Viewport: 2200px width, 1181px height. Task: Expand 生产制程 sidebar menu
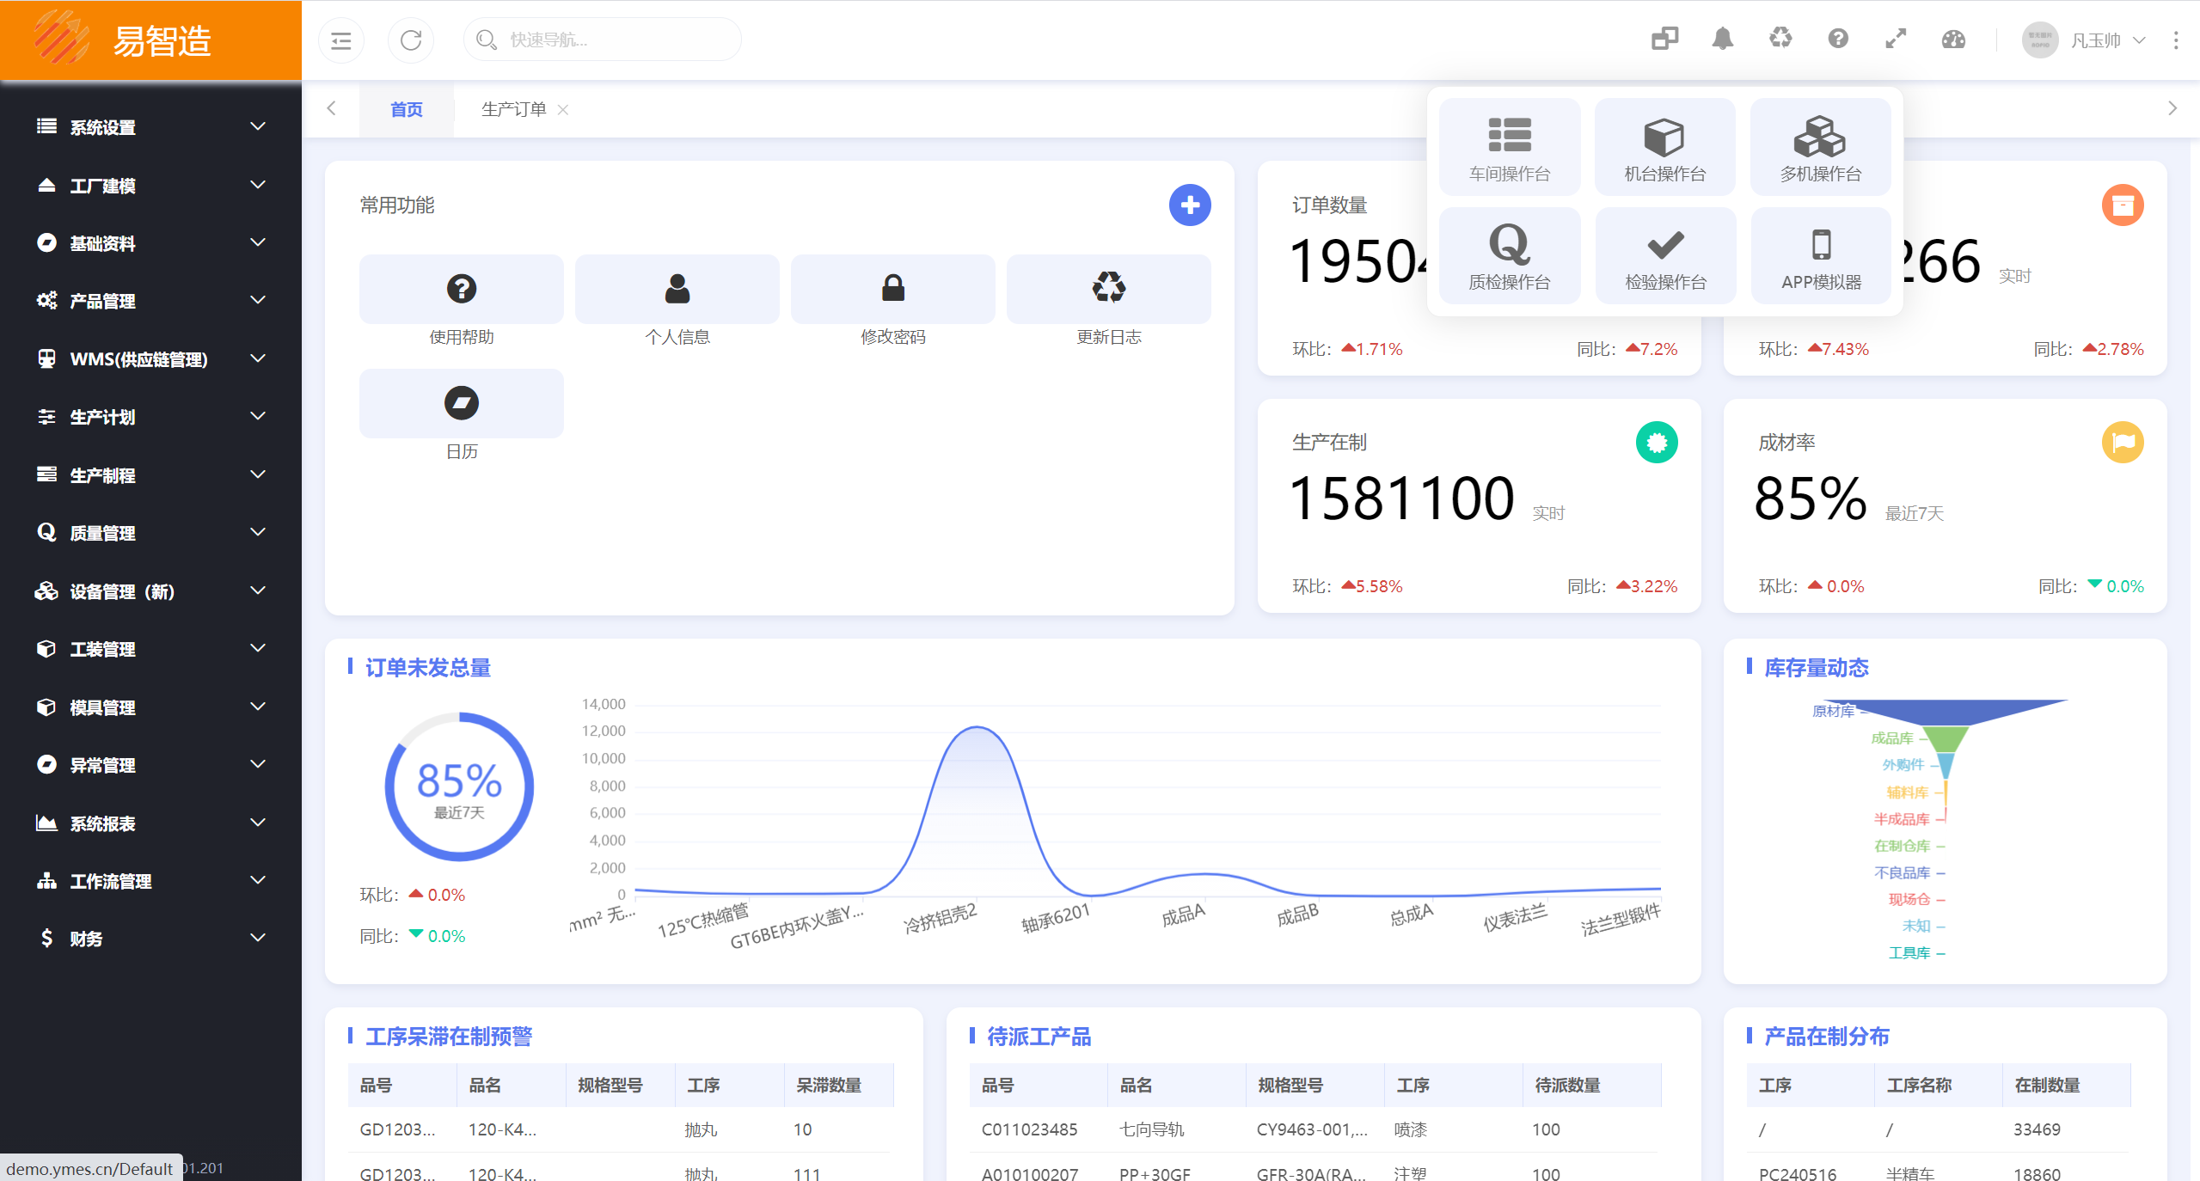coord(150,475)
